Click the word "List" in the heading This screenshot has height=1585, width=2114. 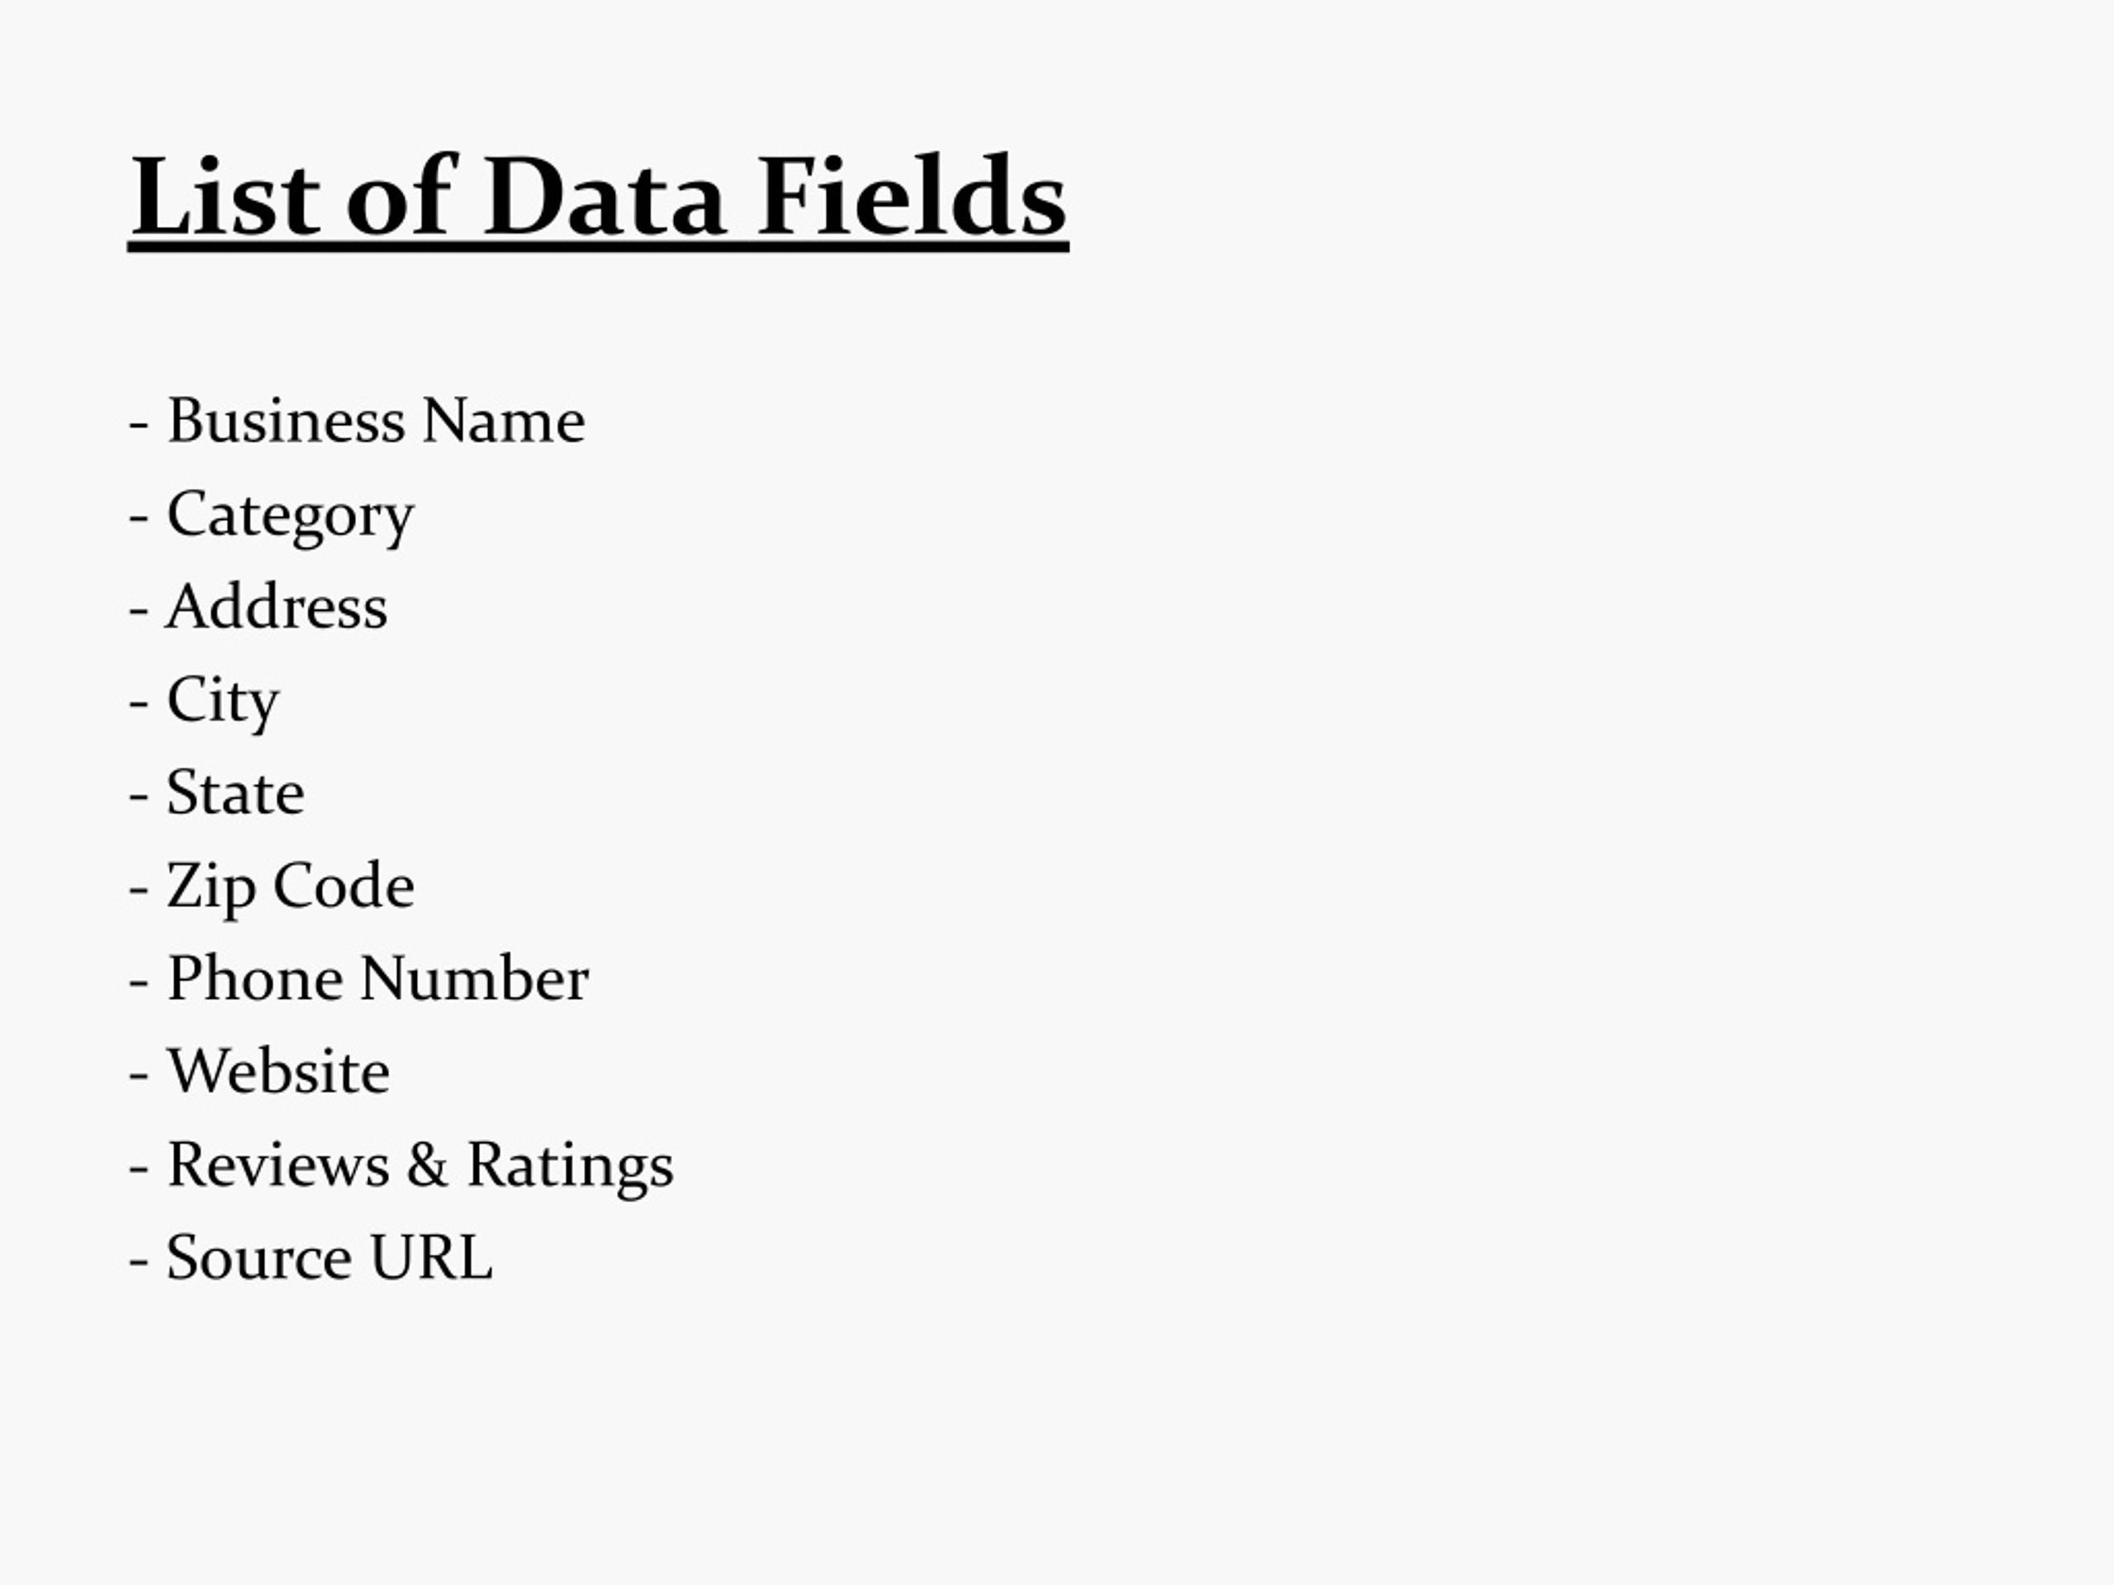[226, 196]
